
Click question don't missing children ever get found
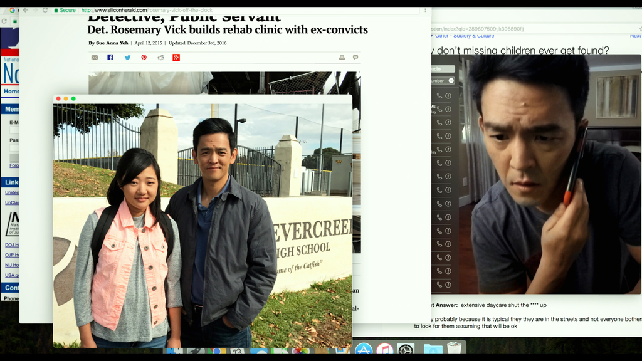click(520, 50)
